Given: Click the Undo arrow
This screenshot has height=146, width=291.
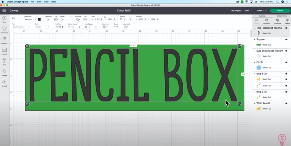Looking at the screenshot, I should click(13, 18).
